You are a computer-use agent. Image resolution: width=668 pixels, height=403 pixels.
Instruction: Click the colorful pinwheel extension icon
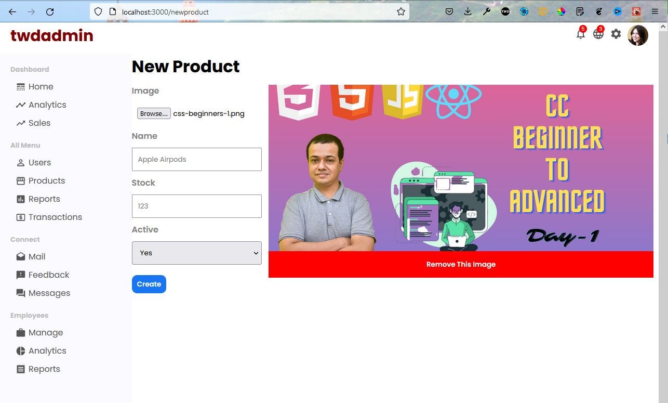(562, 11)
